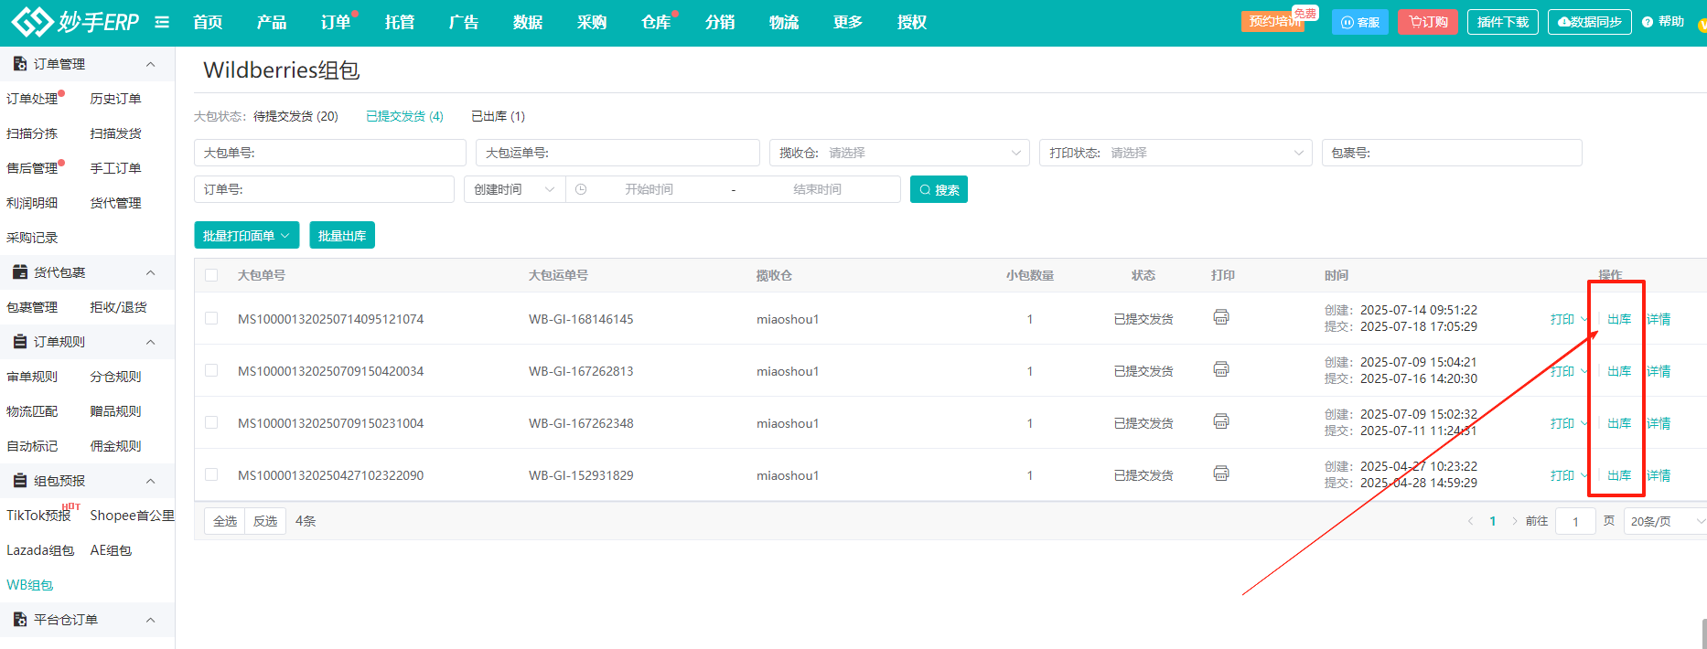The width and height of the screenshot is (1707, 649).
Task: Collapse the 平台仓订单 sidebar section
Action: tap(151, 620)
